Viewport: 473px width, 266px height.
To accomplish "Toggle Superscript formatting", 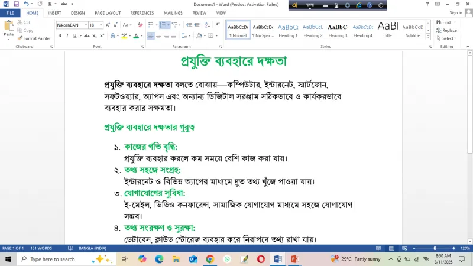I will 102,35.
